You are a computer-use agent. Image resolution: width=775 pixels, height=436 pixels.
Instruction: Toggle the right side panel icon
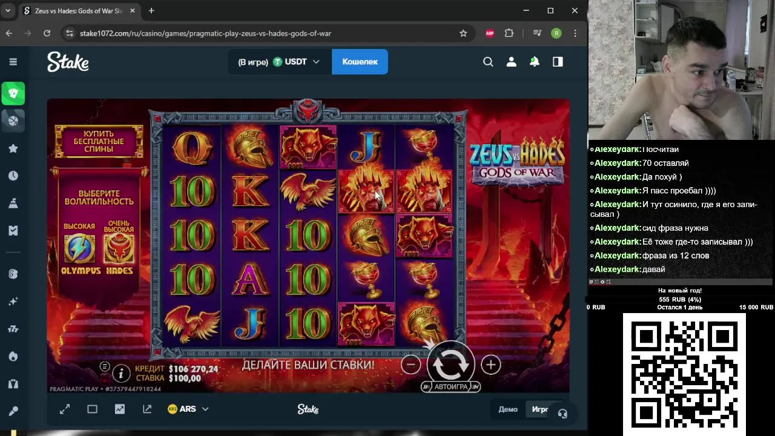tap(558, 62)
